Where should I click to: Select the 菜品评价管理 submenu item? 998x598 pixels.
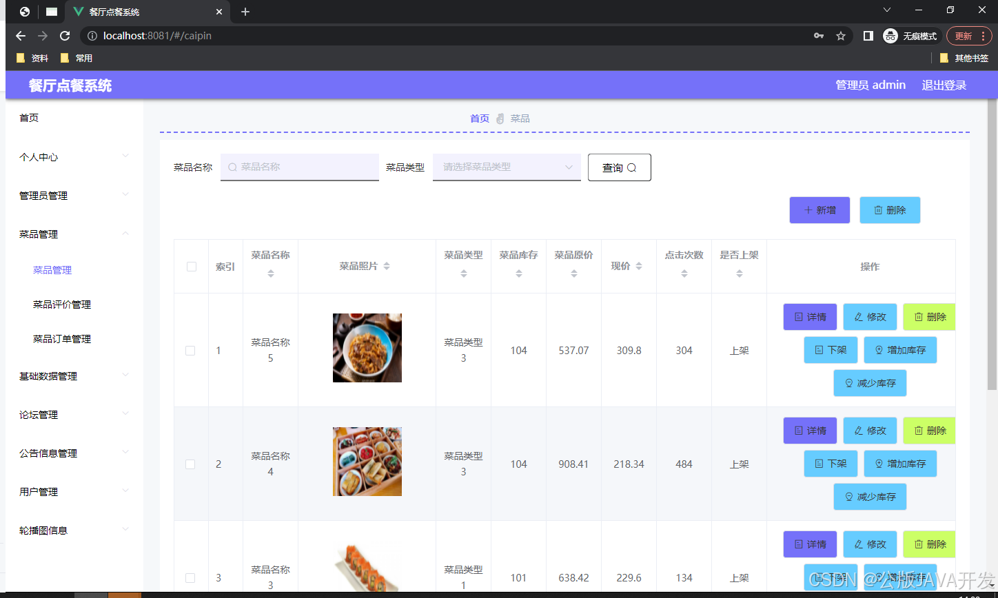tap(62, 305)
